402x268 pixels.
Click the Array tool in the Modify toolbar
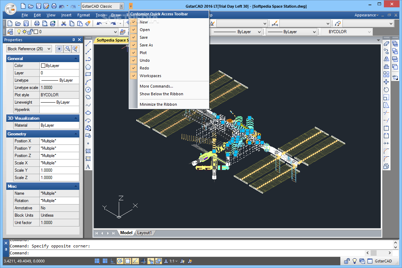(386, 74)
